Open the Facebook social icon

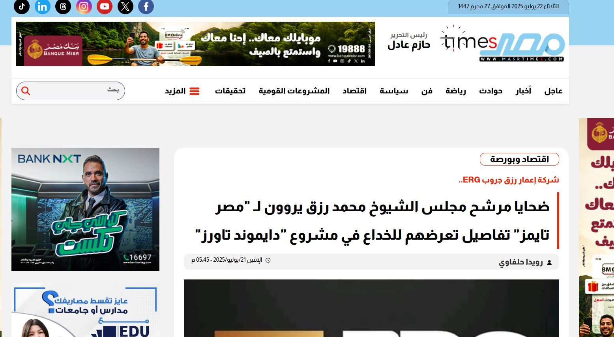[x=146, y=6]
